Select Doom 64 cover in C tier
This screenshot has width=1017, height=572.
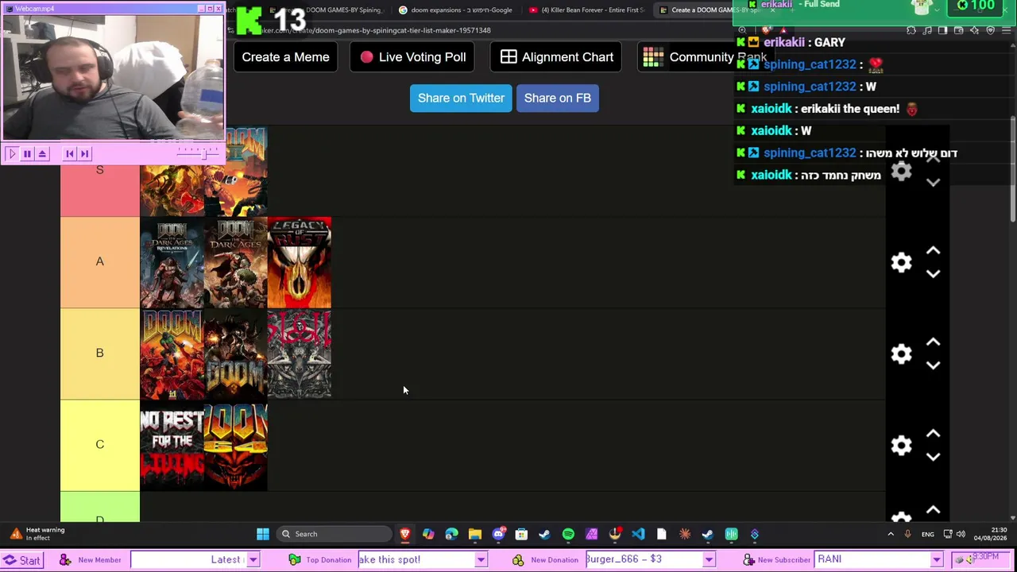pos(235,445)
